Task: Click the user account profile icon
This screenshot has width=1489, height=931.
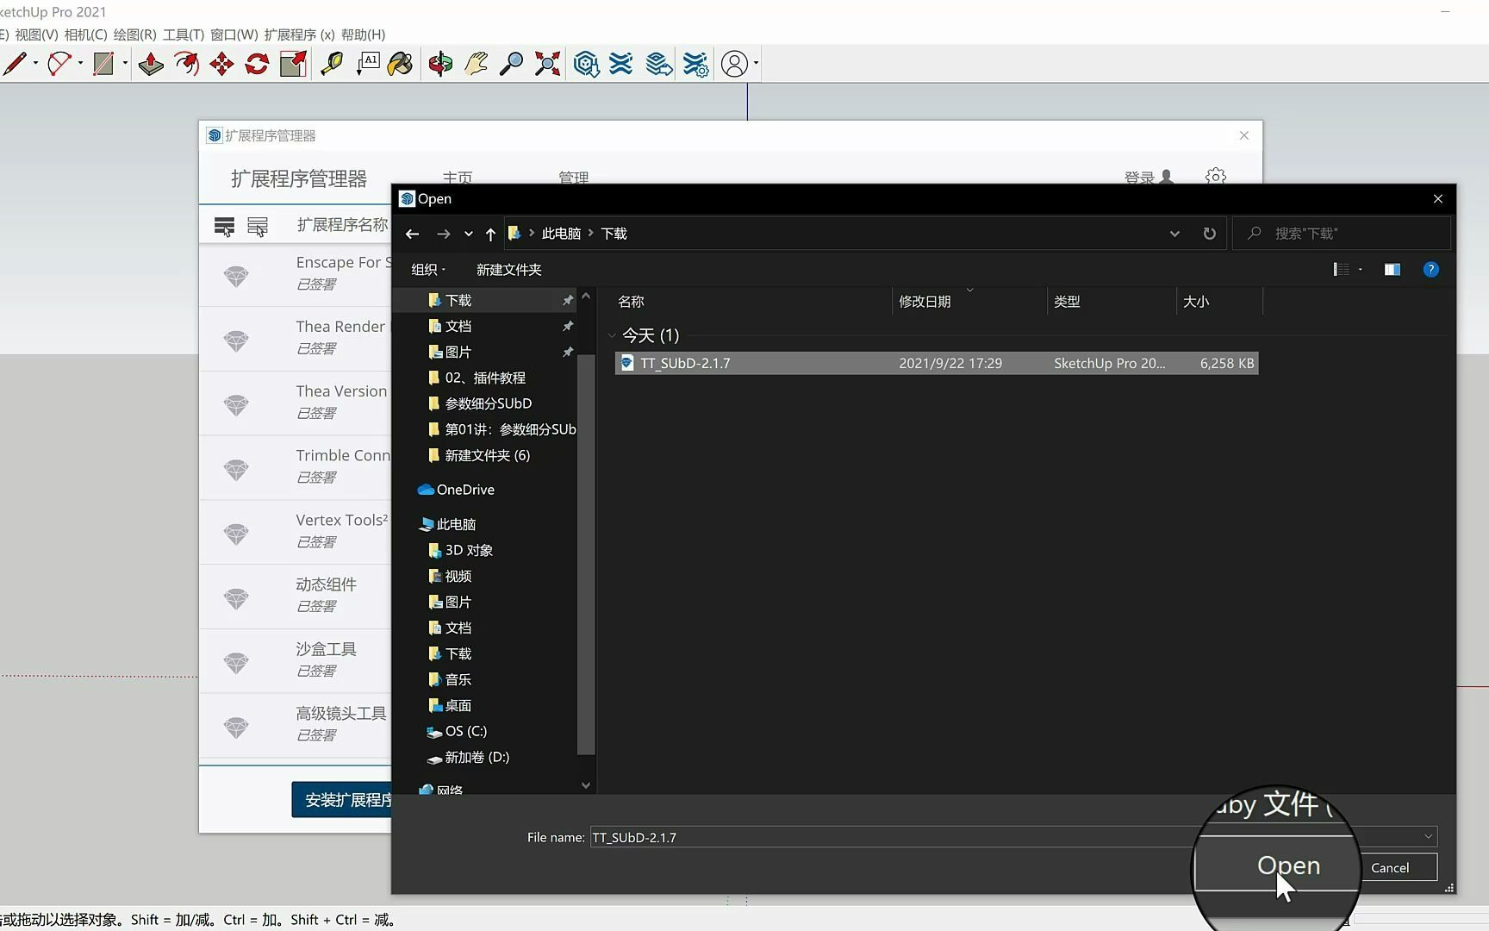Action: 734,64
